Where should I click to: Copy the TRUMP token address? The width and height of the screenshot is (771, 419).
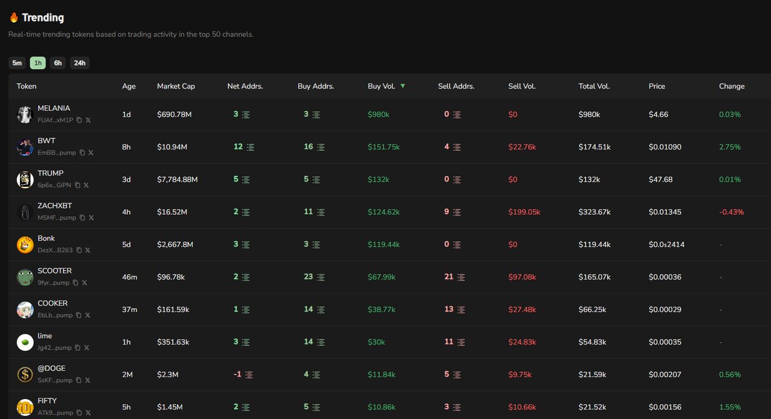pyautogui.click(x=77, y=185)
